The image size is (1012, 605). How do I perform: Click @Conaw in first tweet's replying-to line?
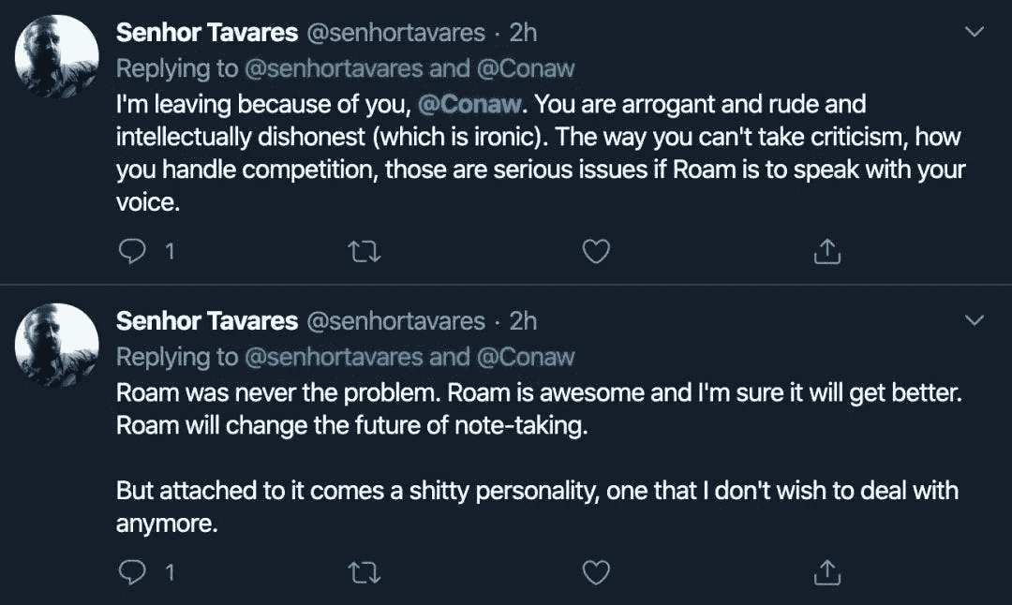[x=528, y=67]
